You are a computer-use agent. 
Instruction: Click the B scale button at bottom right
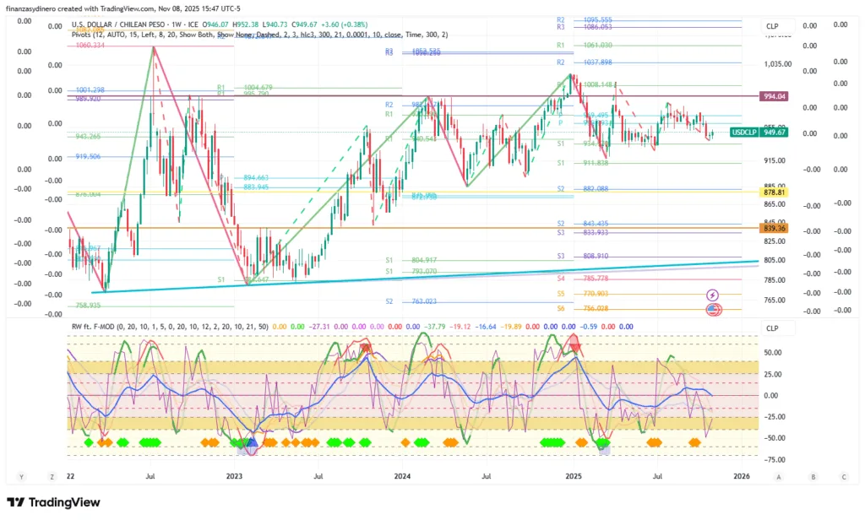coord(813,476)
